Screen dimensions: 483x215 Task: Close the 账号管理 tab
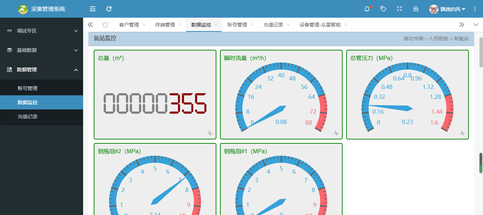252,25
